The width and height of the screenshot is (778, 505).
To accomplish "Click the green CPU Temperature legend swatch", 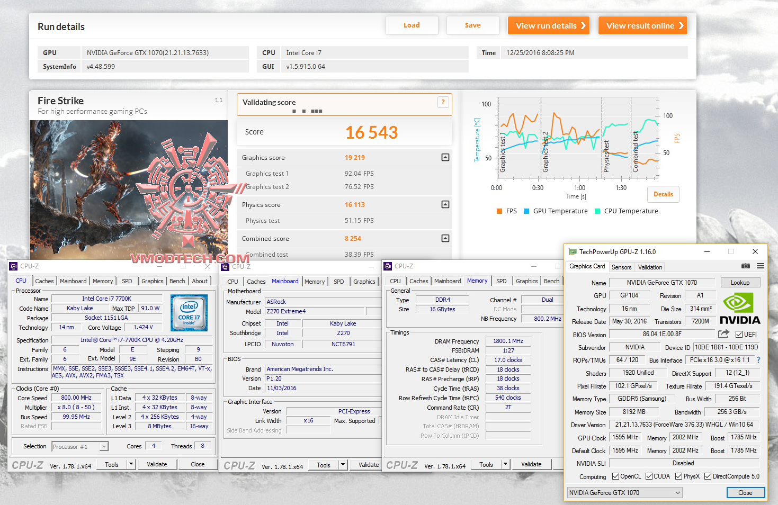I will tap(597, 211).
